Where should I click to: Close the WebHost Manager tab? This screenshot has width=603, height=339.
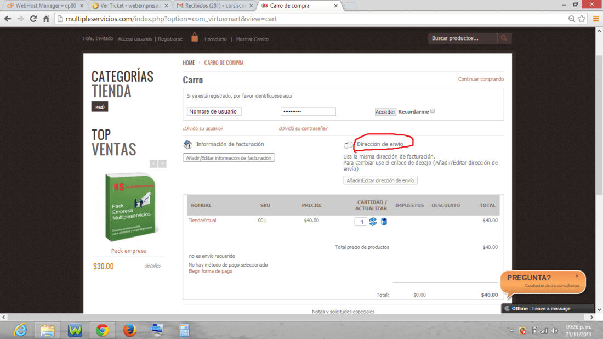pos(82,6)
